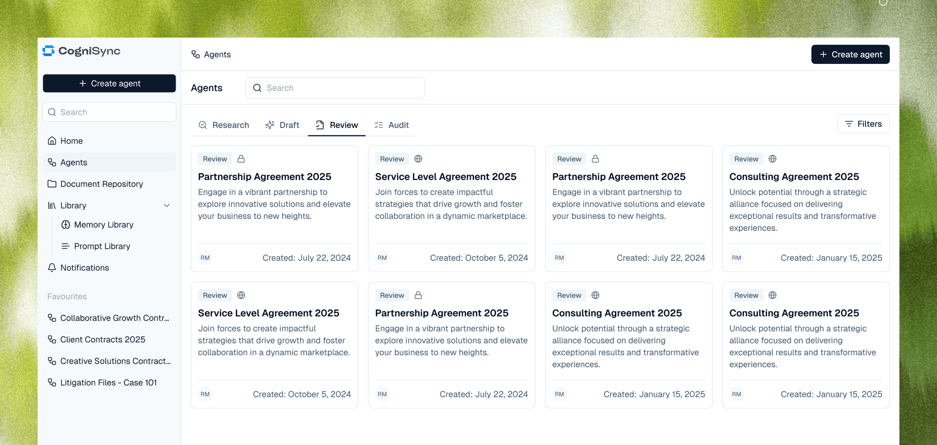Screen dimensions: 937x445
Task: Select the Audit tab
Action: pos(392,125)
